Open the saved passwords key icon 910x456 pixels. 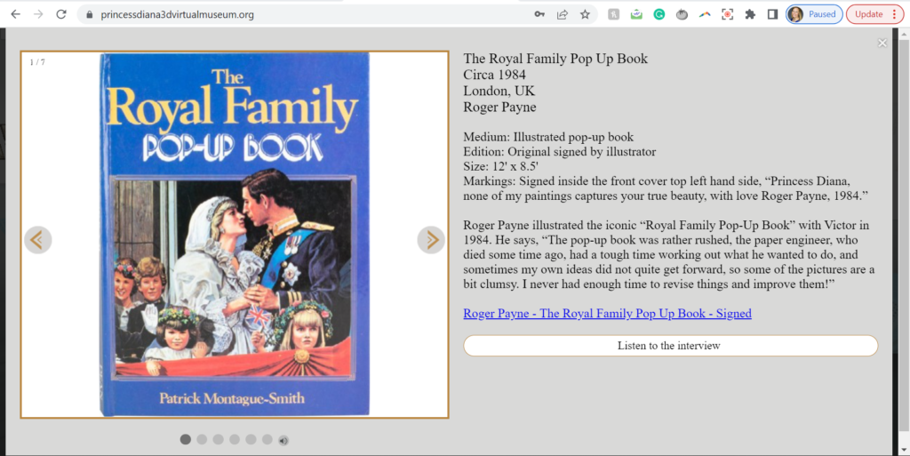(x=539, y=14)
